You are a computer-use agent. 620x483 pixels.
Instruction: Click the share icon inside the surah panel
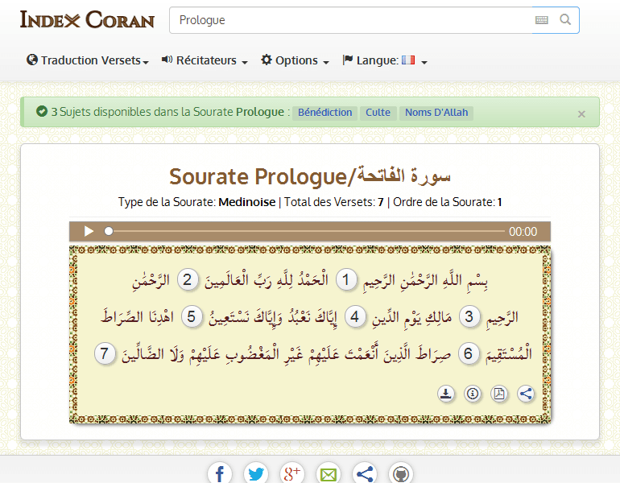(x=526, y=394)
